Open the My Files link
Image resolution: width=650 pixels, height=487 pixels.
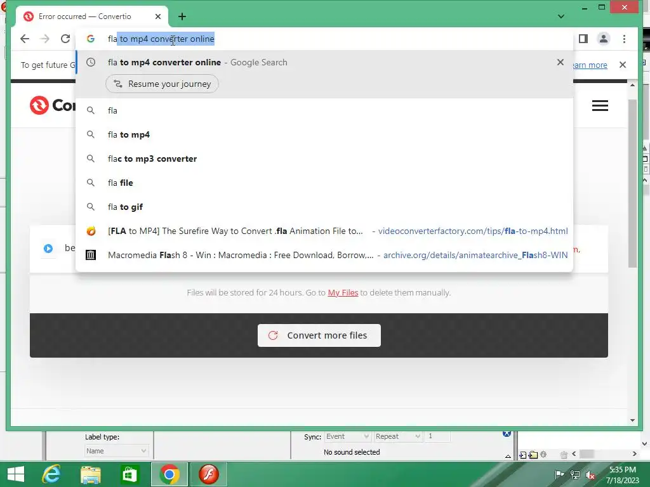coord(343,293)
